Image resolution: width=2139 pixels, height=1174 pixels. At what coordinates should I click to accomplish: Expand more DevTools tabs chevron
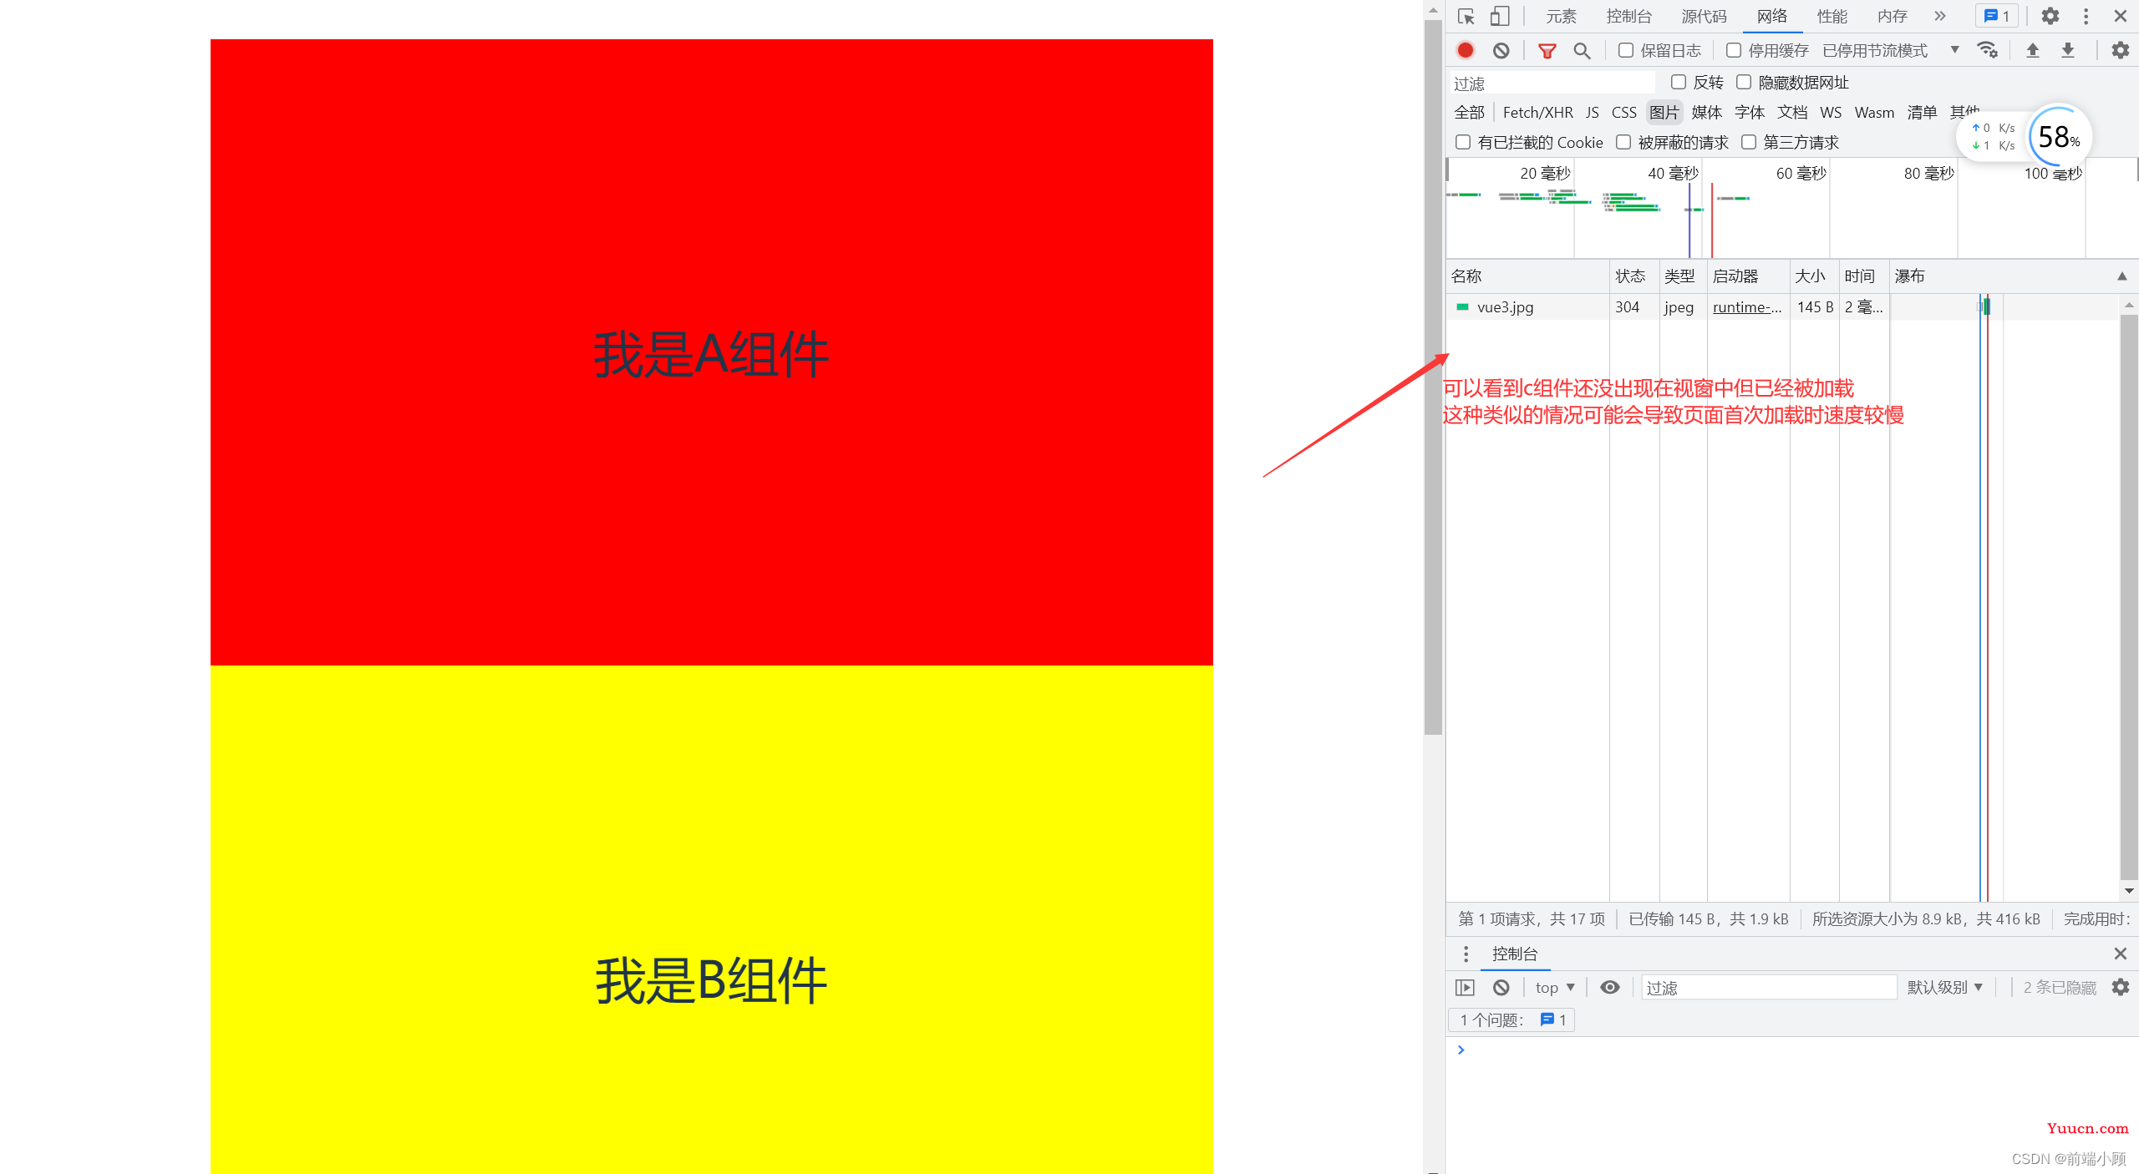click(1940, 16)
